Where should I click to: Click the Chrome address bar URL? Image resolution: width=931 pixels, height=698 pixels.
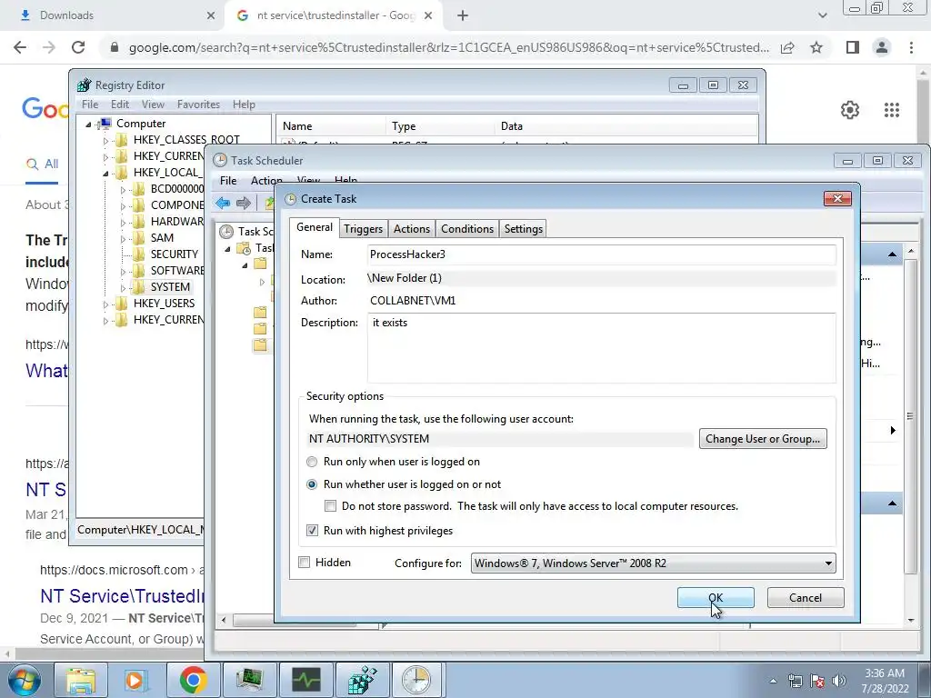(448, 47)
